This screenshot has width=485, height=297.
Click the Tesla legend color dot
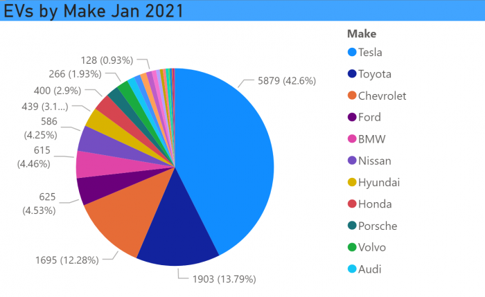click(352, 52)
